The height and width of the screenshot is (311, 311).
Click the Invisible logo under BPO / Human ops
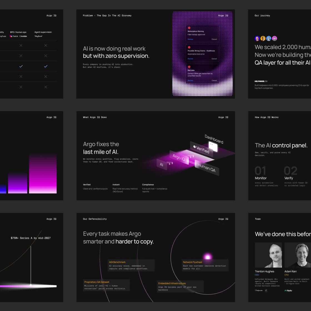pos(23,36)
